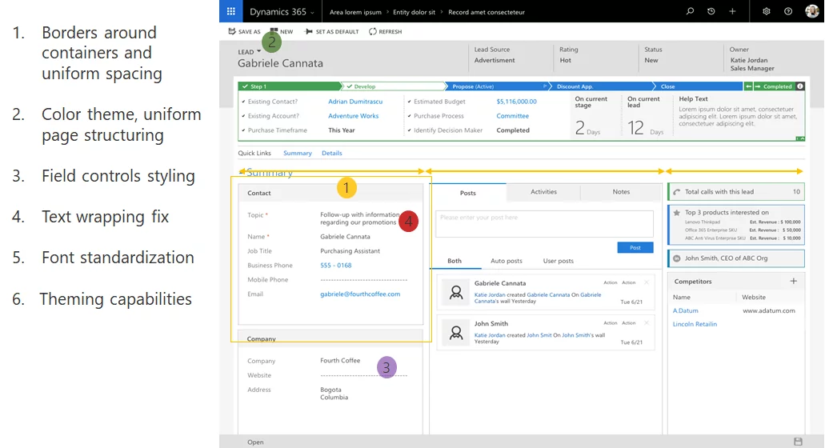Select the Develop process stage
Image resolution: width=825 pixels, height=448 pixels.
pos(392,86)
